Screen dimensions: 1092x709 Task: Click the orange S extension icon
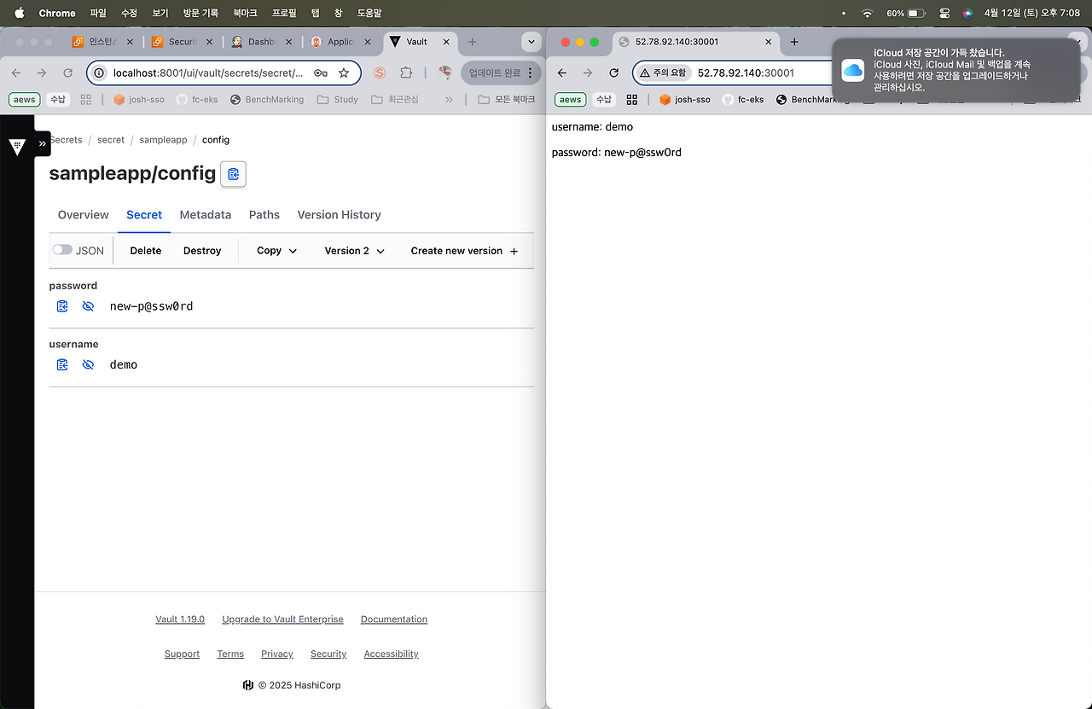(x=380, y=73)
